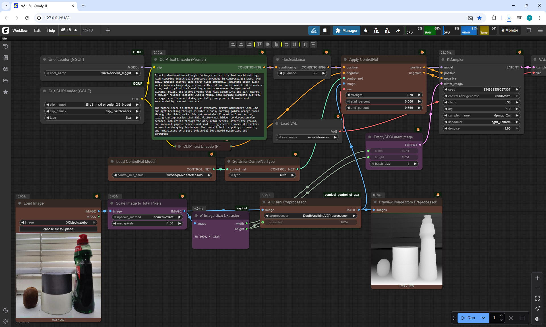Viewport: 546px width, 327px height.
Task: Click the align left toolbar icon
Action: pos(233,44)
